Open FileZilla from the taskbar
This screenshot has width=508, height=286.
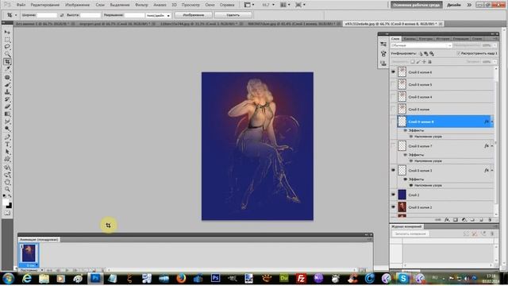pos(301,278)
